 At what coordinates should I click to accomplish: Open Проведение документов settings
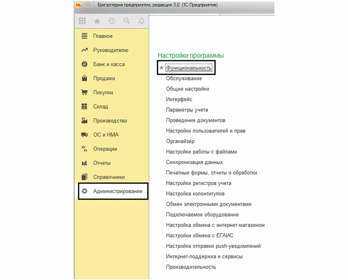coord(195,120)
